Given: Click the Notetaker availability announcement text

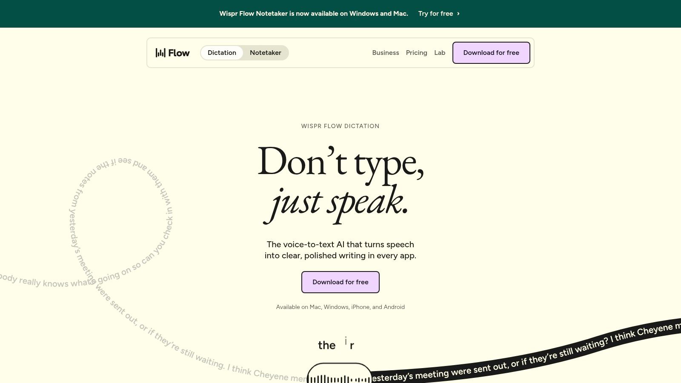Looking at the screenshot, I should [x=314, y=14].
